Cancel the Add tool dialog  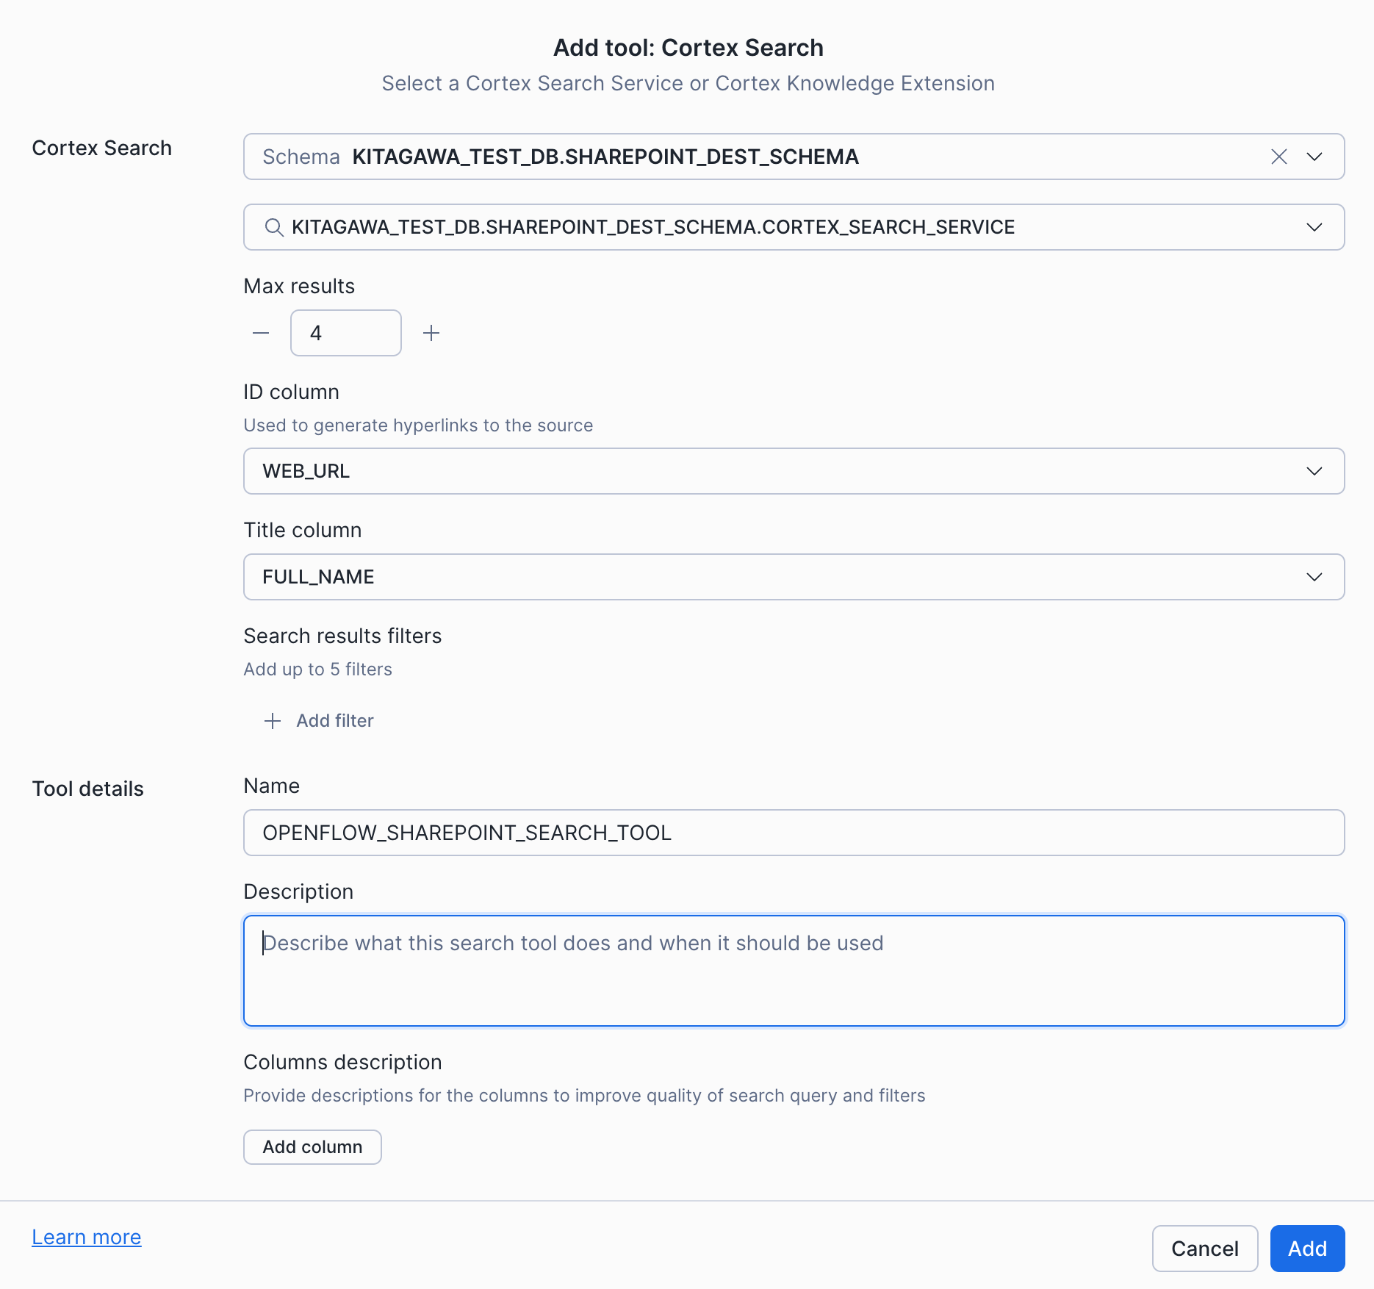coord(1204,1249)
